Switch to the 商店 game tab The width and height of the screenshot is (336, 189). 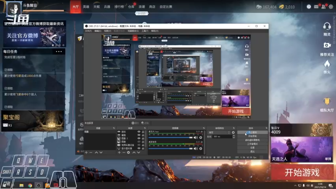tap(152, 7)
